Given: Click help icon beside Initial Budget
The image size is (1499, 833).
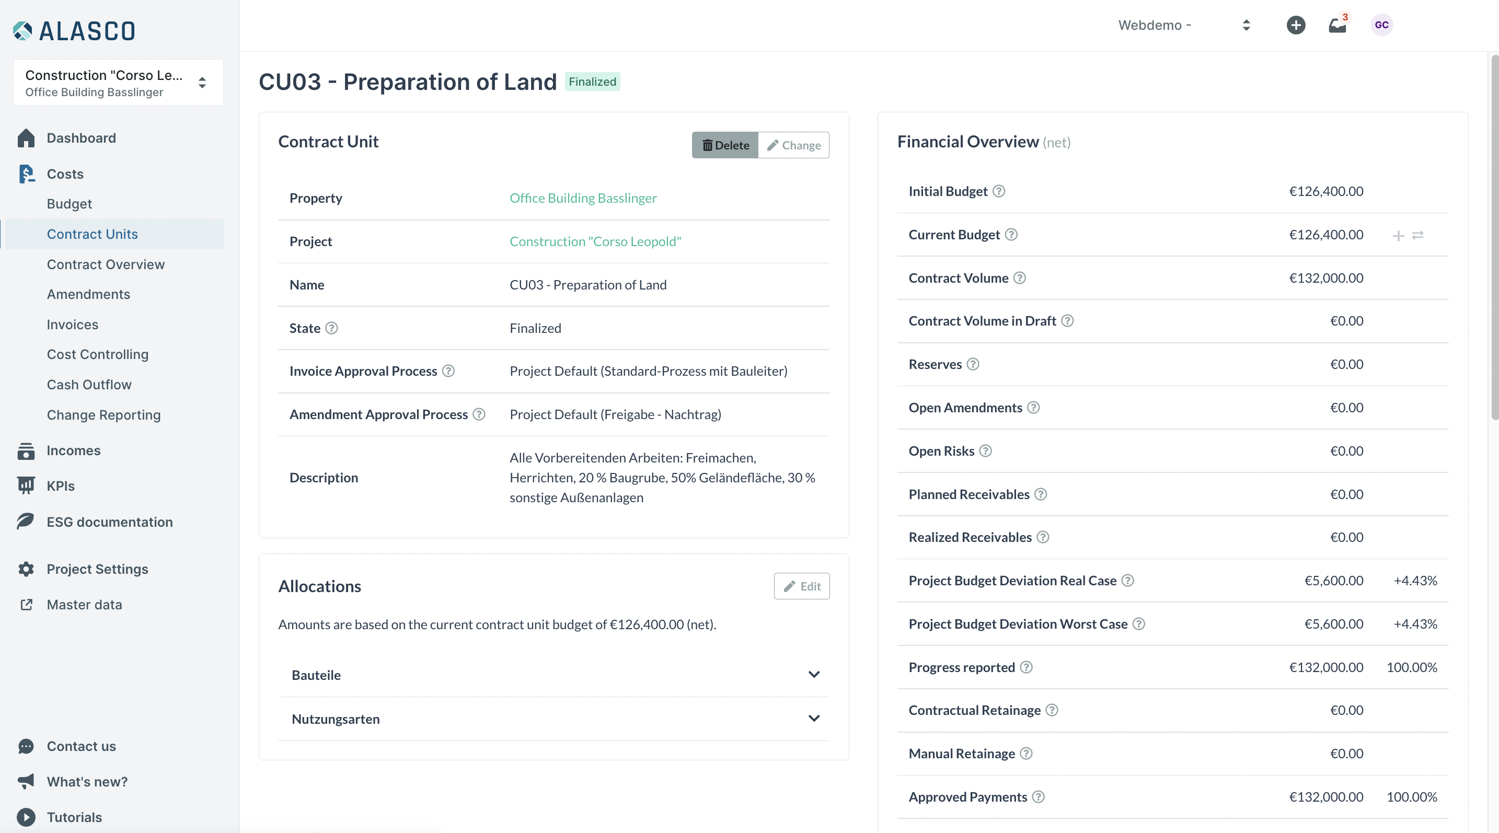Looking at the screenshot, I should (x=999, y=191).
